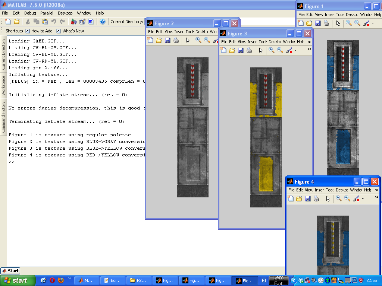The width and height of the screenshot is (382, 286).
Task: Click the Print icon in Figure 4 toolbar
Action: point(316,199)
